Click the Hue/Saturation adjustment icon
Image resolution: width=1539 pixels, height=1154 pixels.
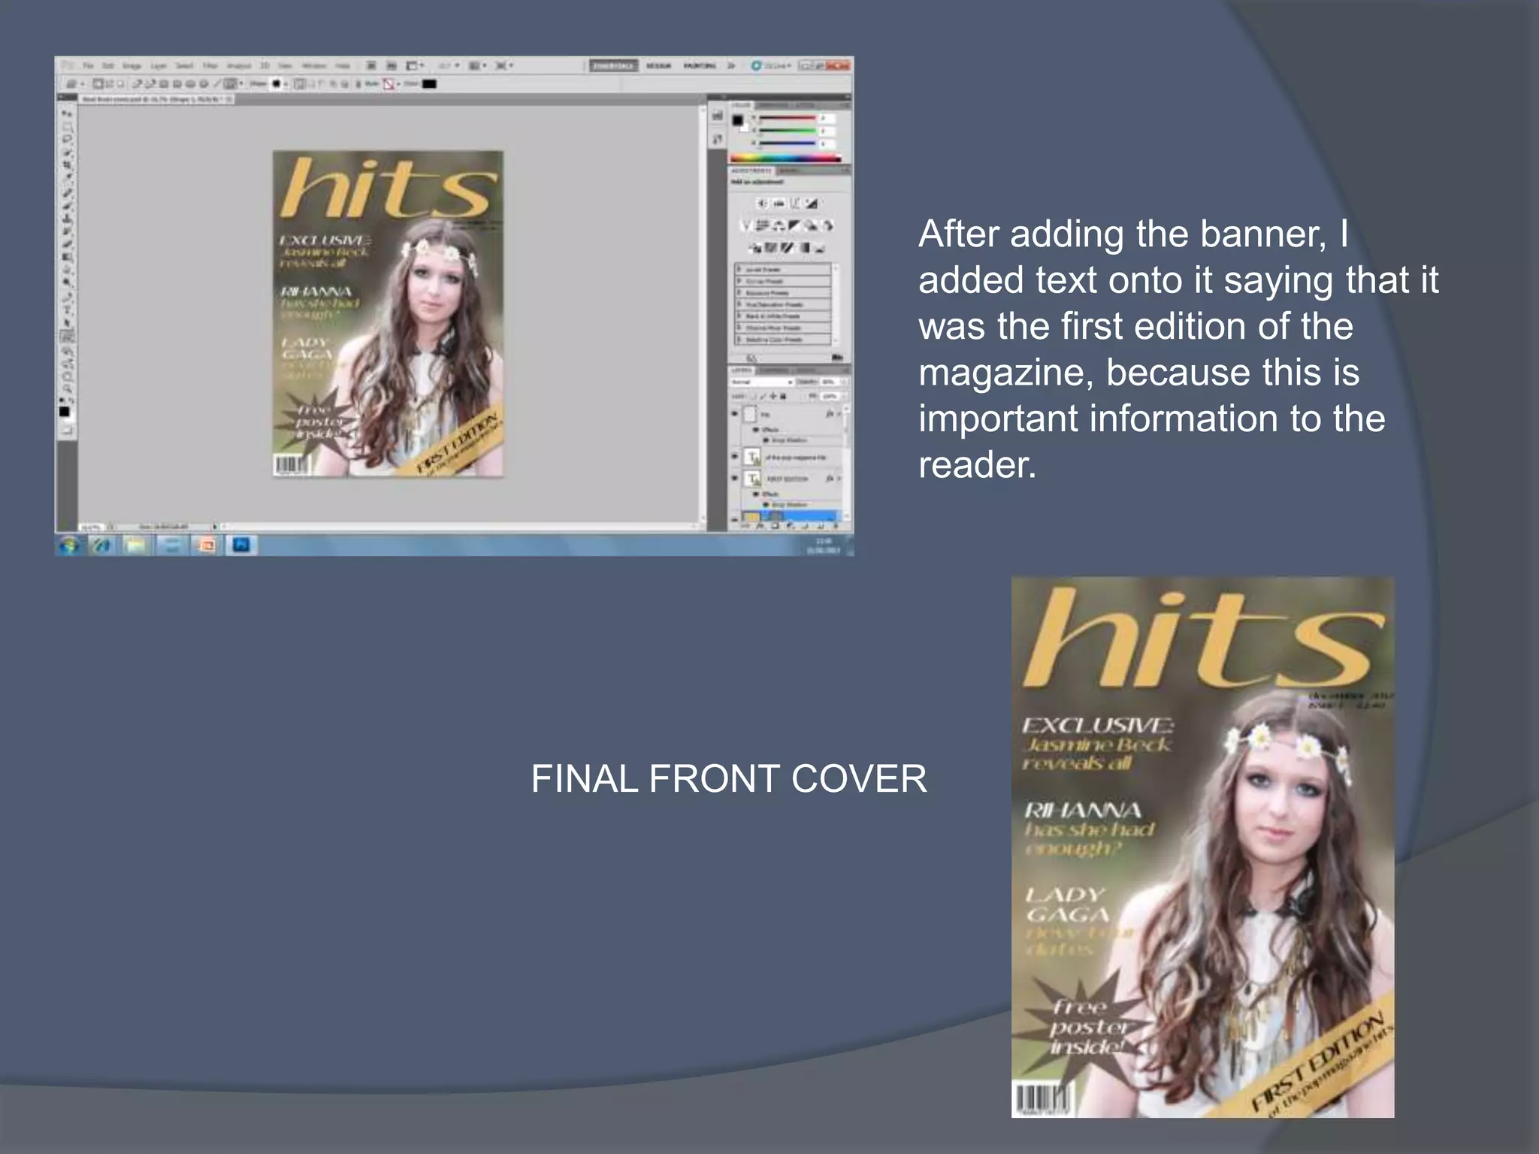click(762, 225)
